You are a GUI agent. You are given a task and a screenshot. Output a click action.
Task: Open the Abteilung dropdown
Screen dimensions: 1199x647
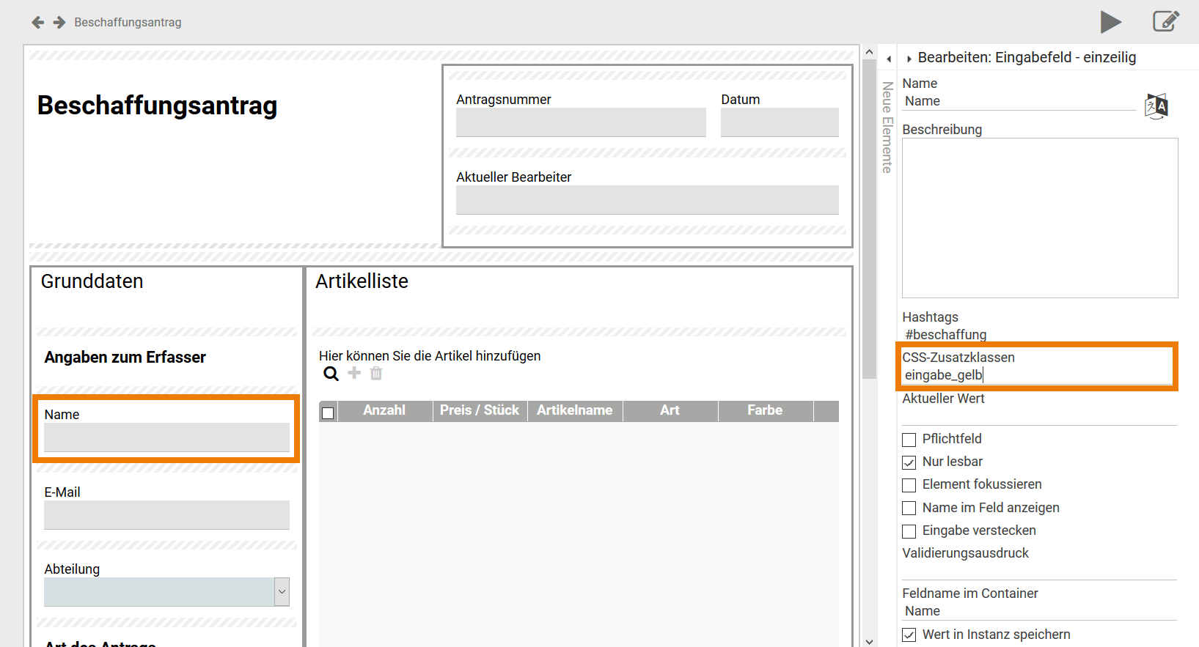pyautogui.click(x=282, y=592)
